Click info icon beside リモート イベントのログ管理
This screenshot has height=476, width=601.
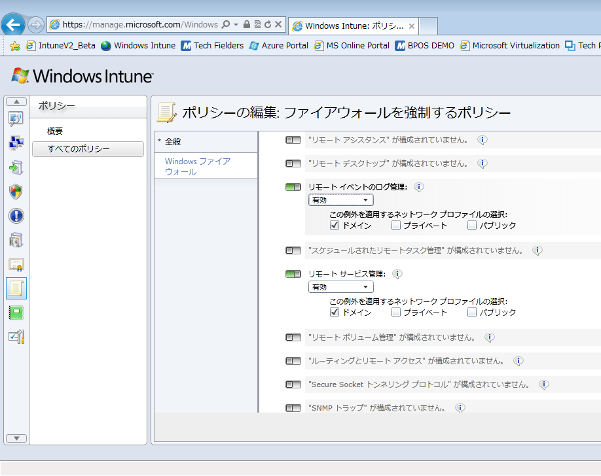pos(418,187)
